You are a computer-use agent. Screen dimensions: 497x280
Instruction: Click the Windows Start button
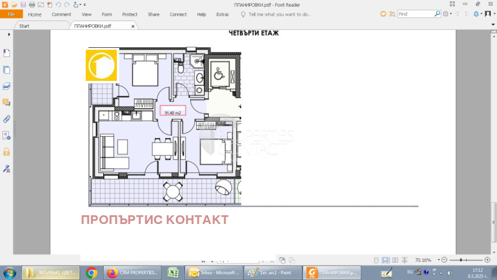[10, 273]
